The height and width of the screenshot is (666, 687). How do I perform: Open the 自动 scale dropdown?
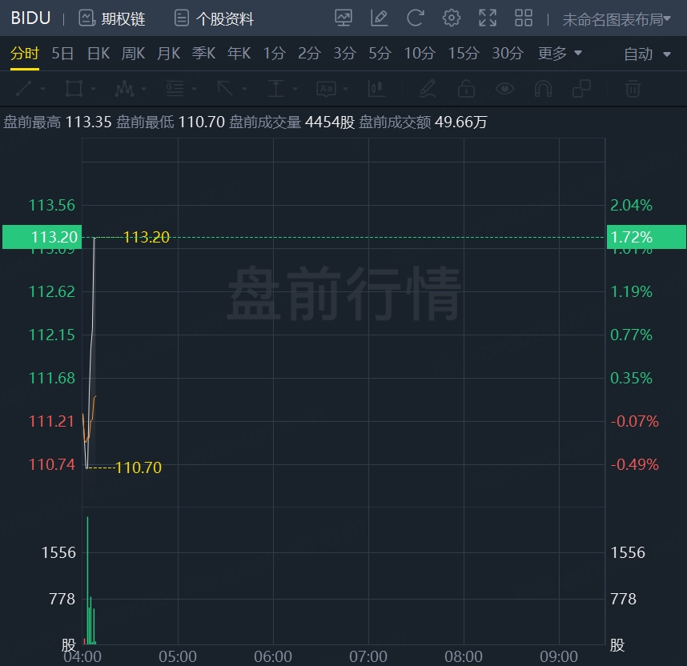[647, 54]
